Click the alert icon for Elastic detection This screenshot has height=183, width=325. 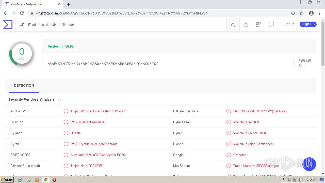(x=229, y=144)
